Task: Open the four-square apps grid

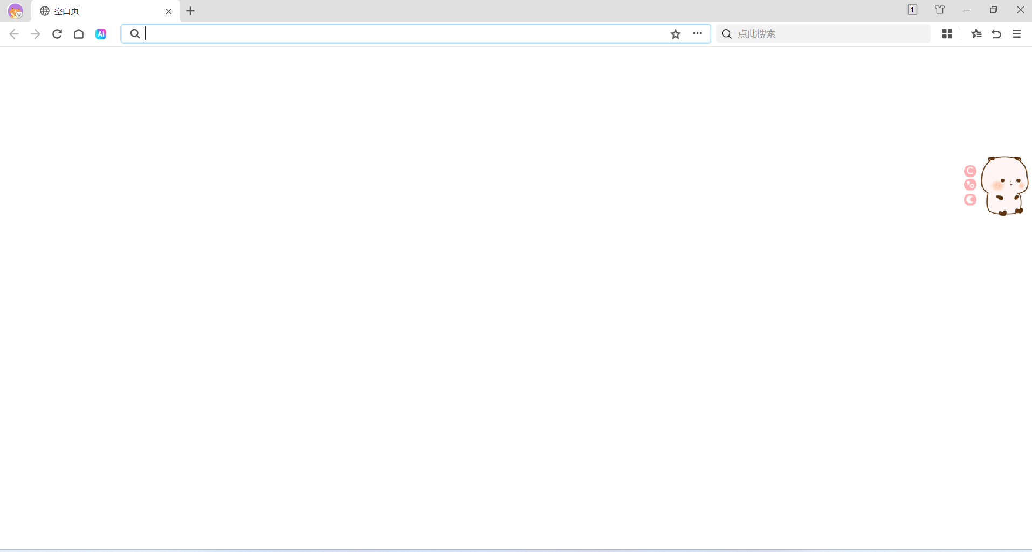Action: [947, 34]
